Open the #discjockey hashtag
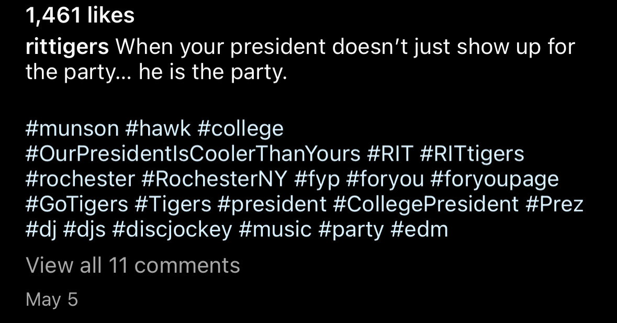 (x=172, y=230)
